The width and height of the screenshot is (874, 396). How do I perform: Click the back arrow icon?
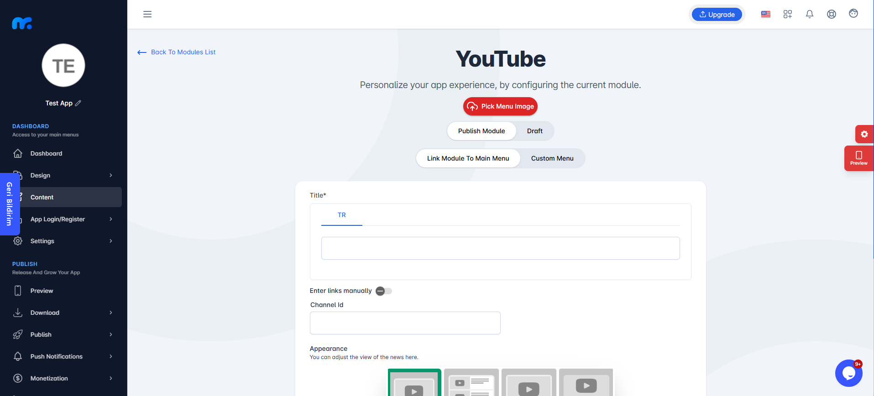142,52
